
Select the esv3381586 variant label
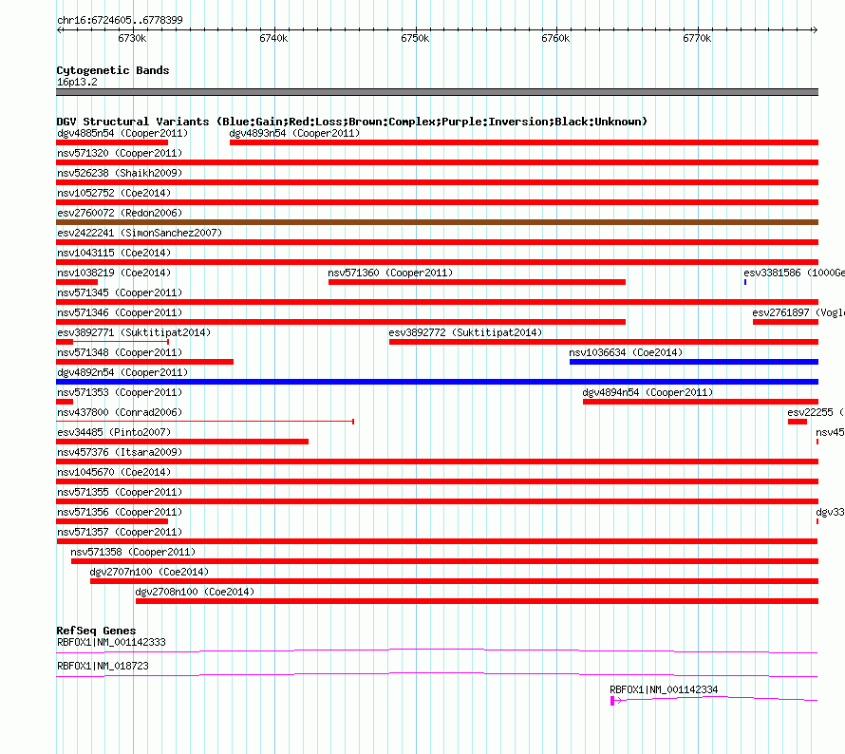pyautogui.click(x=794, y=273)
